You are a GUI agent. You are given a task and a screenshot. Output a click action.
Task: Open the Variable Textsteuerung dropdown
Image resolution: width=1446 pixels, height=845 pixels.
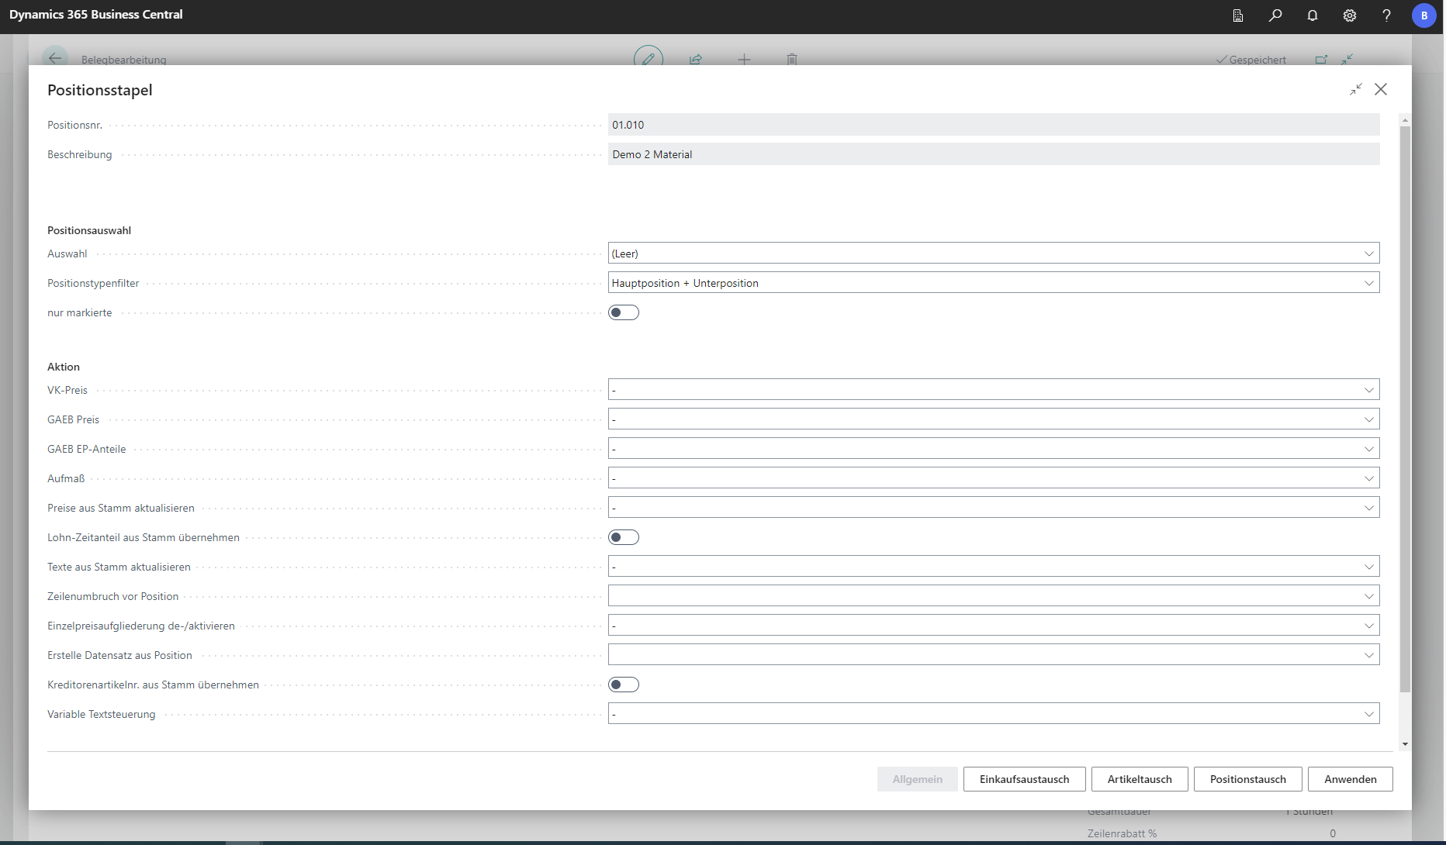click(993, 714)
